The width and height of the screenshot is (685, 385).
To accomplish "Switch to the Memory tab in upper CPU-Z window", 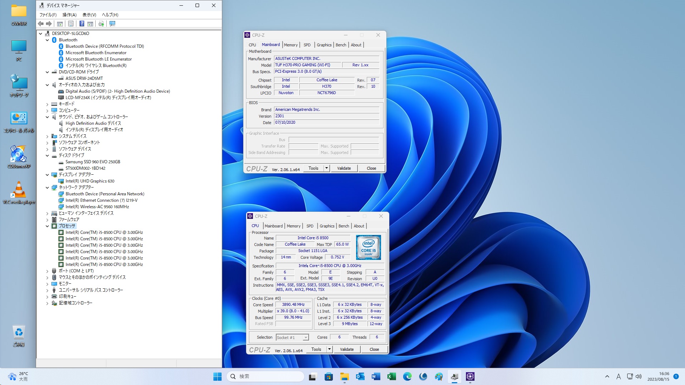I will (x=290, y=45).
